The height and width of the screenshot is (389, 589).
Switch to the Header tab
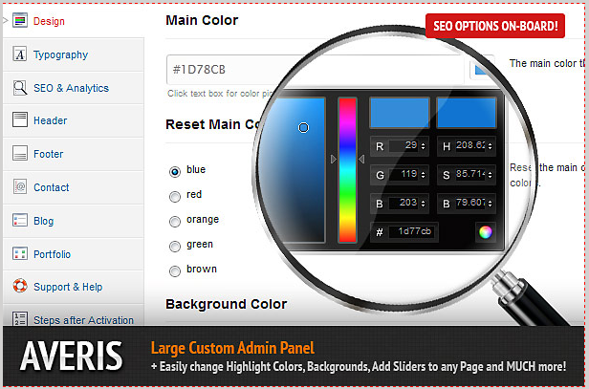coord(74,120)
